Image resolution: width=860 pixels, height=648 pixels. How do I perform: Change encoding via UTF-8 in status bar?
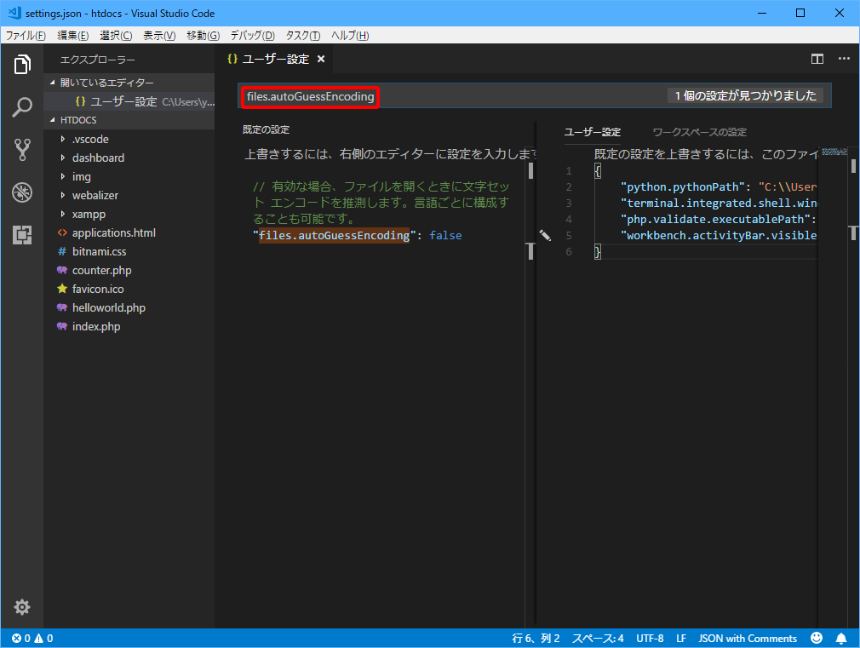(650, 638)
